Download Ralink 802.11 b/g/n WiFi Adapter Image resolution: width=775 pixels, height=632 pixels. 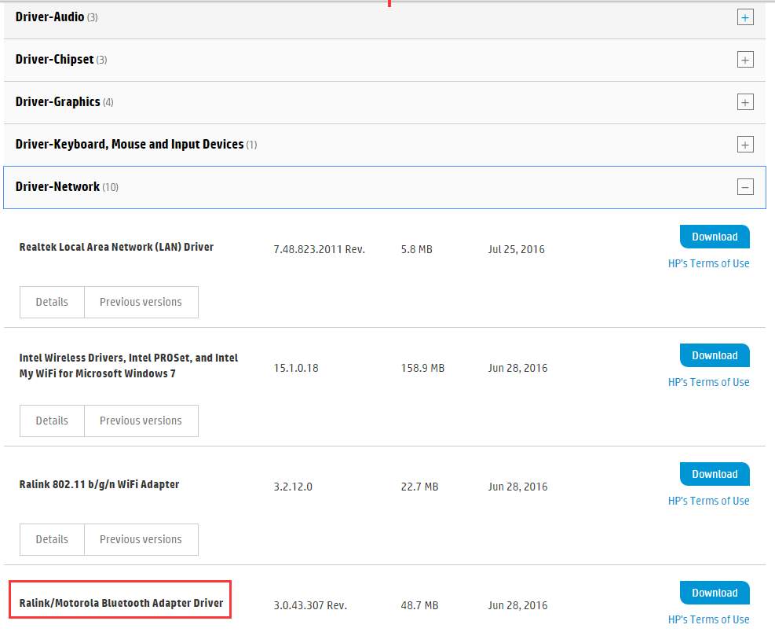click(715, 474)
